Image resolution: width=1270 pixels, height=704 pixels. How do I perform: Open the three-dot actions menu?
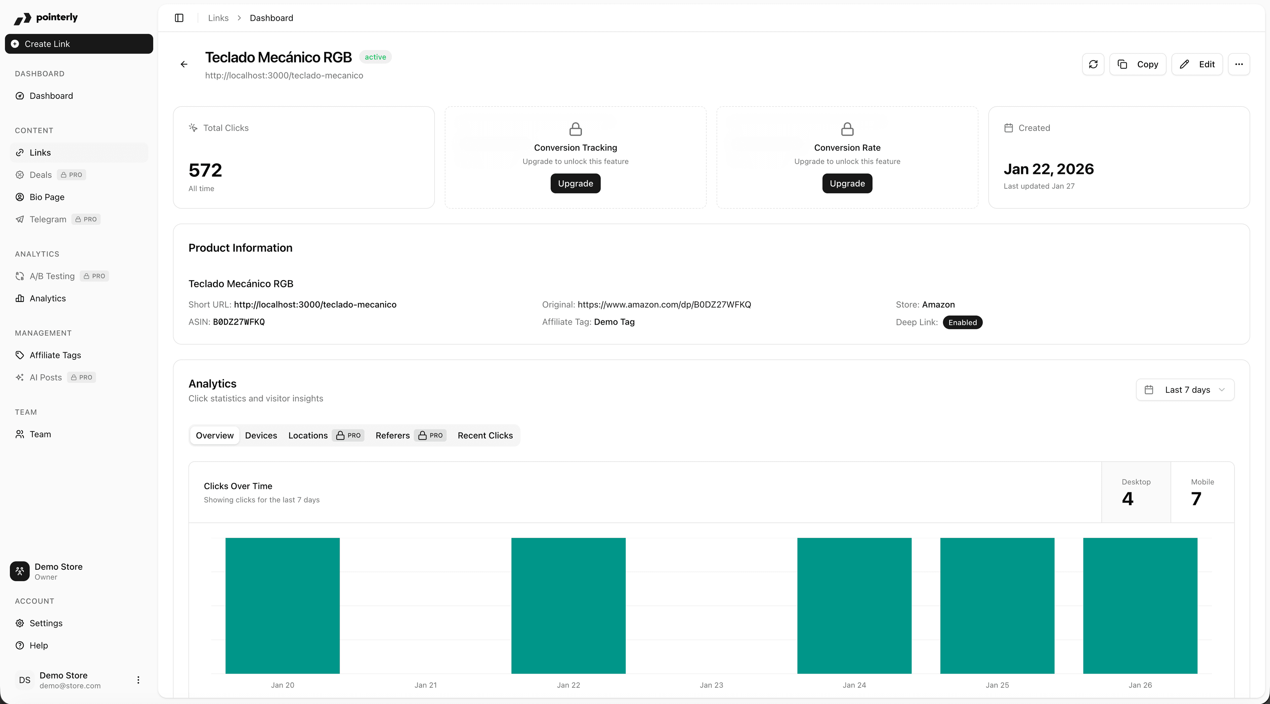point(1240,64)
